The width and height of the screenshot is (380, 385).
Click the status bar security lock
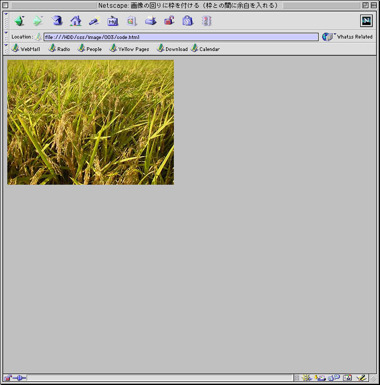7,378
